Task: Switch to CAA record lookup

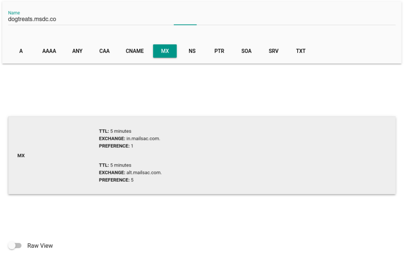Action: (104, 51)
